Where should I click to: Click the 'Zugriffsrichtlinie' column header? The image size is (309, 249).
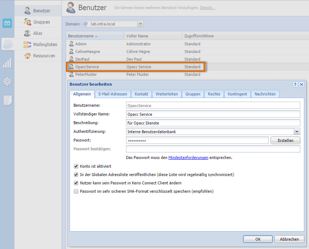(x=199, y=36)
